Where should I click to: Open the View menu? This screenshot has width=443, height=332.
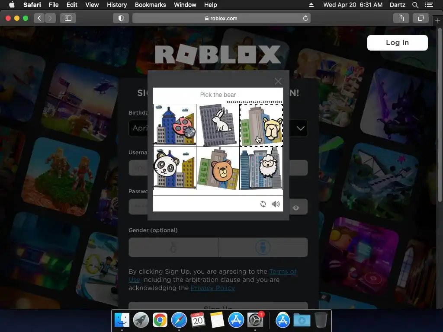click(x=92, y=5)
